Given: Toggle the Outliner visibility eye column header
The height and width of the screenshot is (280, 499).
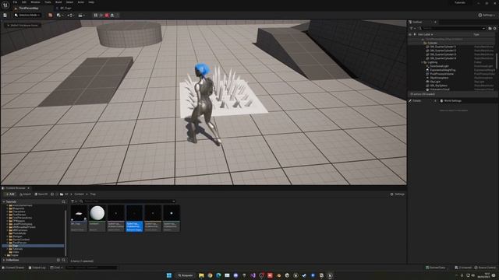Looking at the screenshot, I should (x=410, y=34).
